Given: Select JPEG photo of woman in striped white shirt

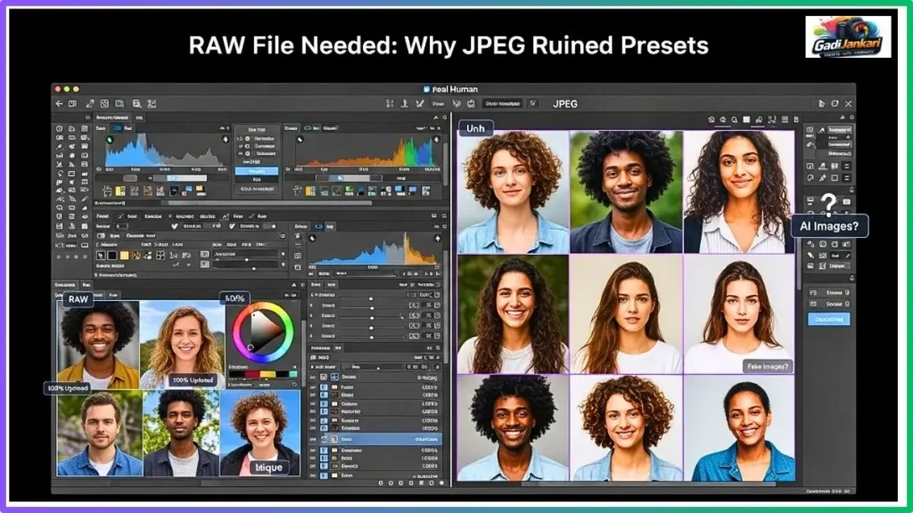Looking at the screenshot, I should pos(739,192).
